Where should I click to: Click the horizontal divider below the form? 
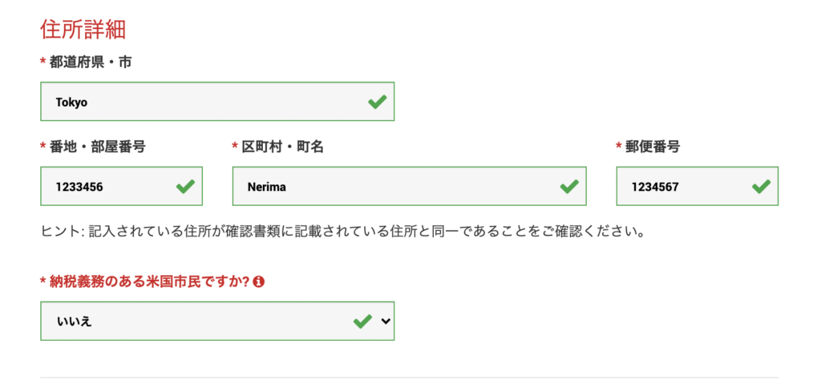[x=409, y=377]
